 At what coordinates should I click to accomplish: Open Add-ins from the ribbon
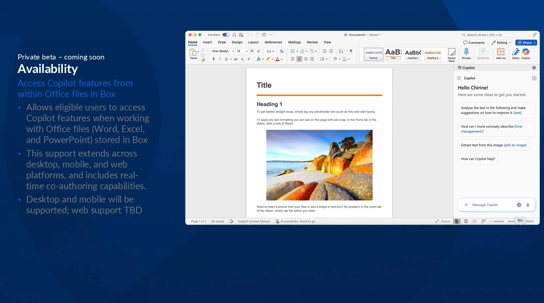501,54
